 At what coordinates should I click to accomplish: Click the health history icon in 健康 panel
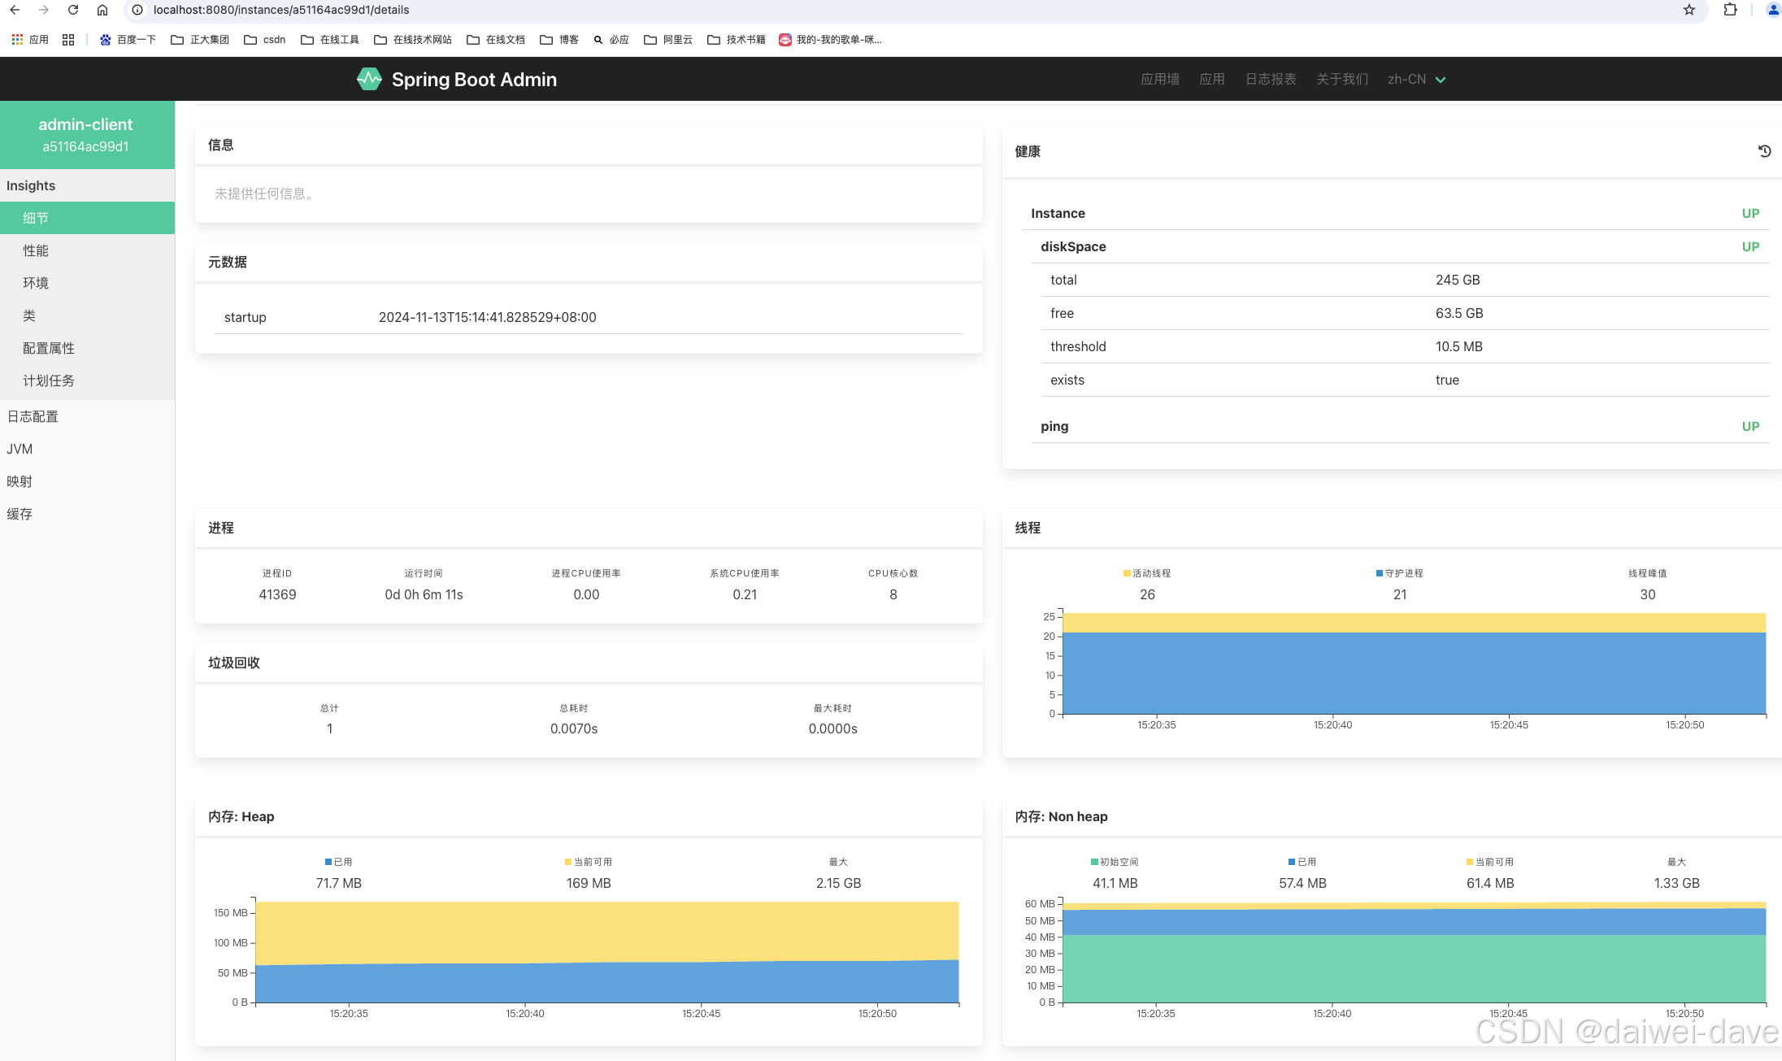click(1765, 151)
